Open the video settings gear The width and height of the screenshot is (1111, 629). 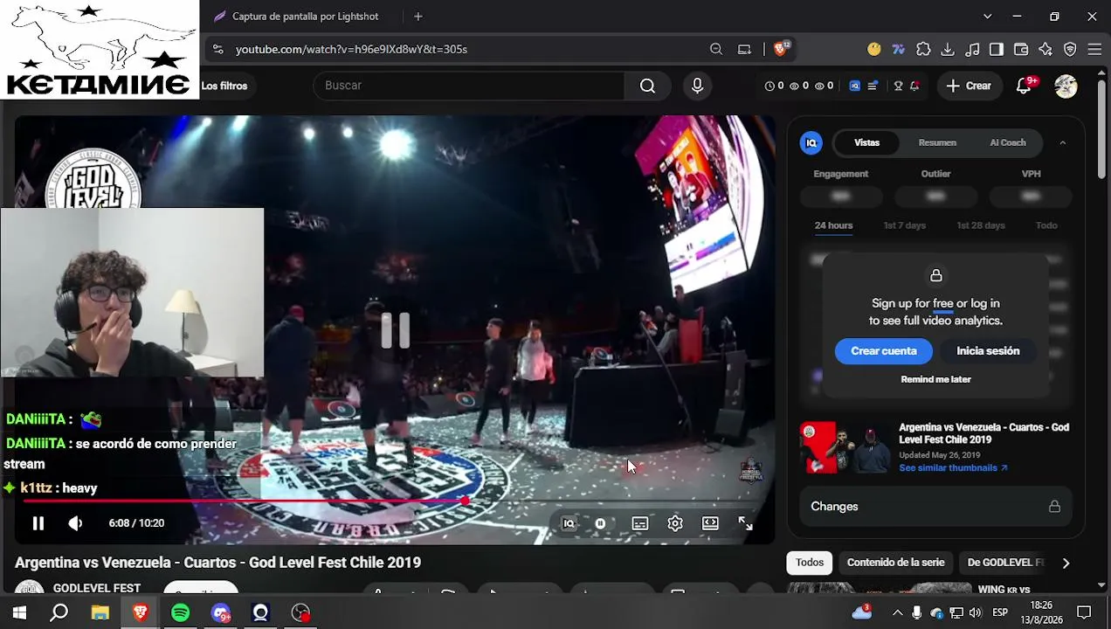pos(675,523)
